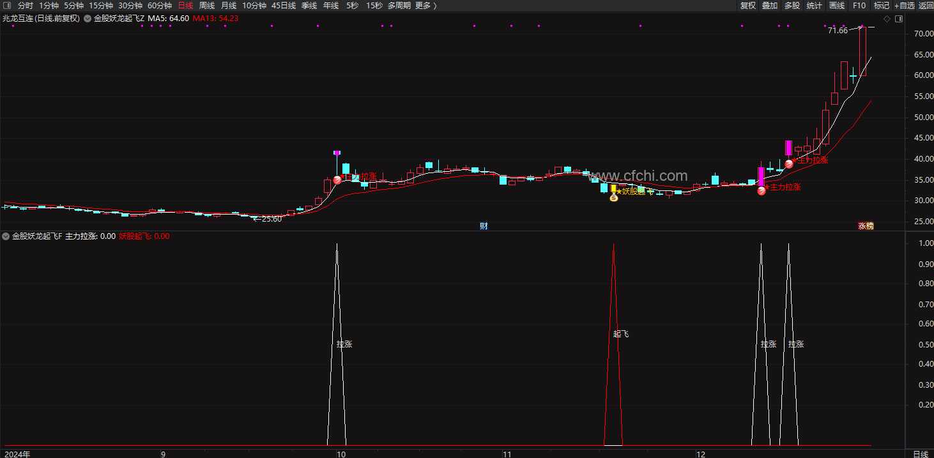Click the 财 finance marker on timeline
Screen dimensions: 934x458
[x=484, y=226]
